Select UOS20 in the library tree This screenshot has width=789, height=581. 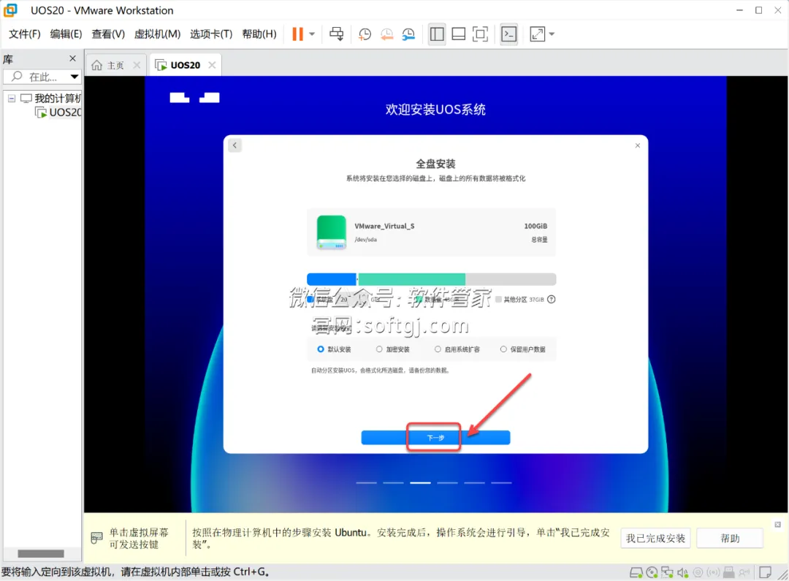[59, 113]
